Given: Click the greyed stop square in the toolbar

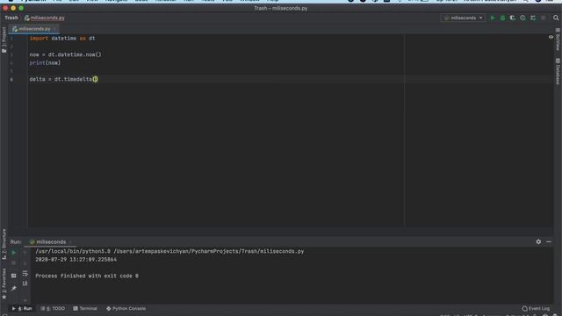Looking at the screenshot, I should 544,18.
